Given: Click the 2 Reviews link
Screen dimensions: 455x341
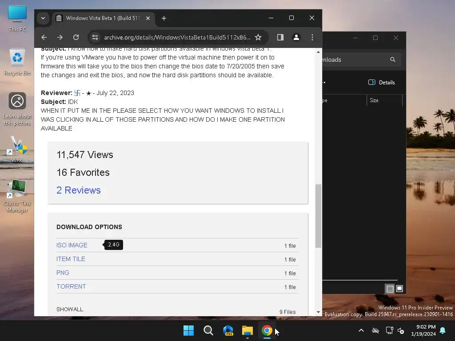Looking at the screenshot, I should [78, 190].
